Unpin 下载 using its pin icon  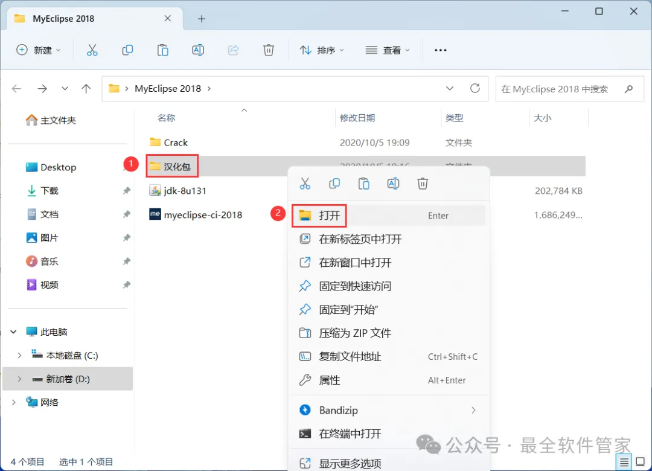pyautogui.click(x=126, y=191)
